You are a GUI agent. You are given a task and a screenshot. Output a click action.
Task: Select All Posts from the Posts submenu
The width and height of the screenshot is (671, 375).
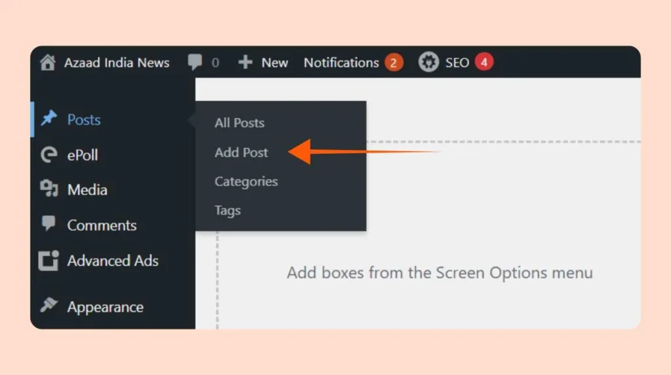[239, 122]
